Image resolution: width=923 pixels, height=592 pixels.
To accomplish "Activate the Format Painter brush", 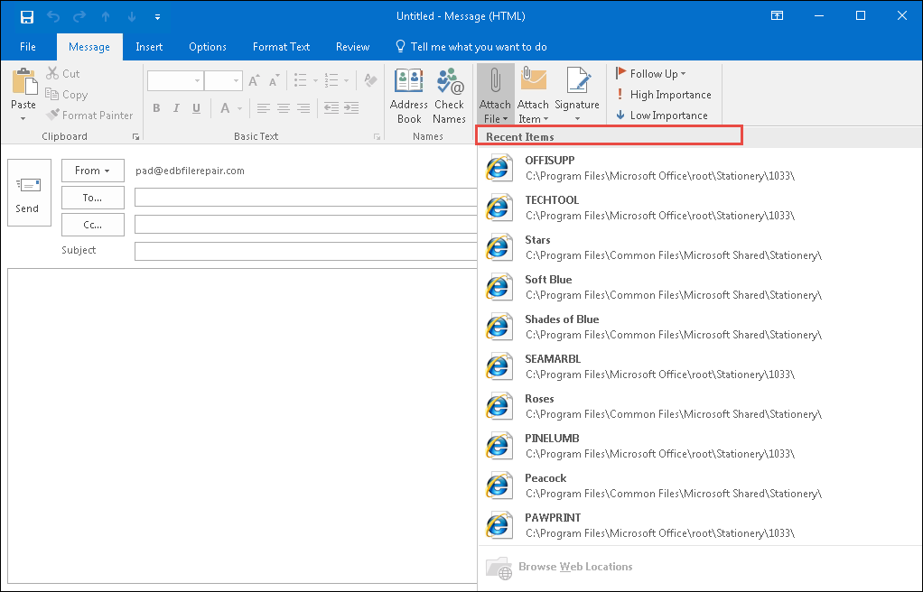I will 89,116.
